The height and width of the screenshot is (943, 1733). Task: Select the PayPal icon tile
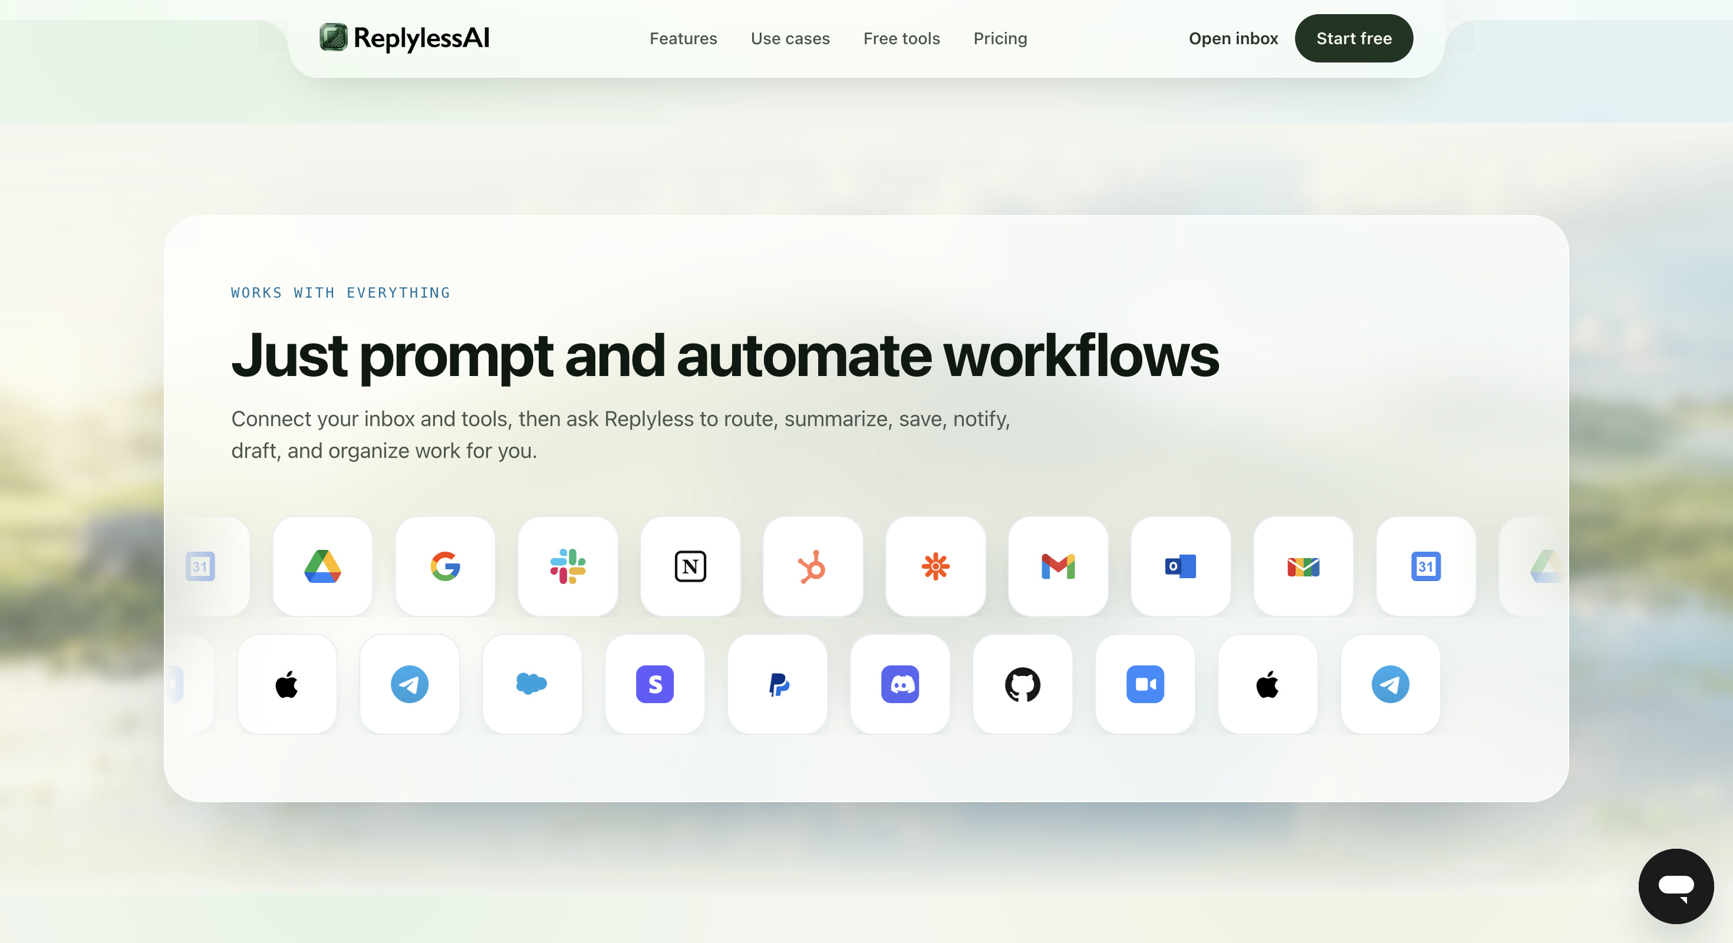tap(777, 685)
